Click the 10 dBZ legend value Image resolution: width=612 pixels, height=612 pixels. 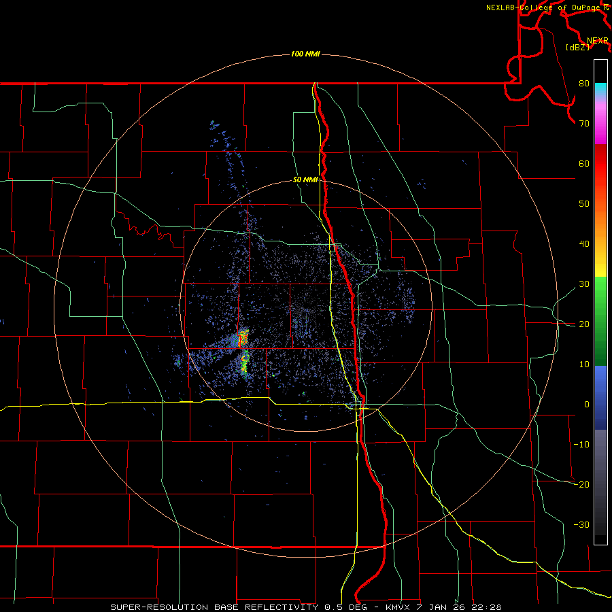pyautogui.click(x=584, y=364)
